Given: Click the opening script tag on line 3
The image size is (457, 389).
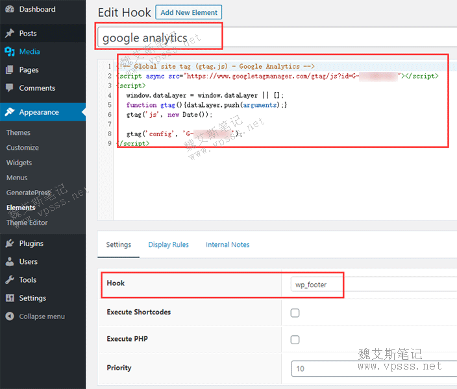Looking at the screenshot, I should pyautogui.click(x=131, y=86).
